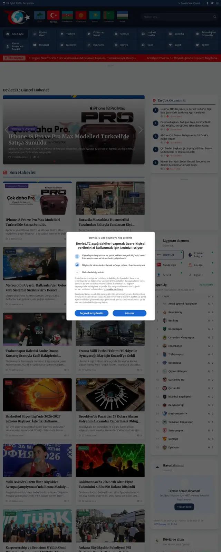This screenshot has width=221, height=552.
Task: Click the Ligue 1 logo
Action: click(190, 275)
